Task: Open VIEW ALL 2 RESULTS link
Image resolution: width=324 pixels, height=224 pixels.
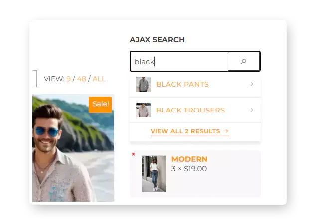Action: click(190, 131)
